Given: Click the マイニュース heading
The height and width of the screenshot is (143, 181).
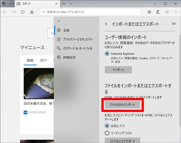Looking at the screenshot, I should click(32, 47).
